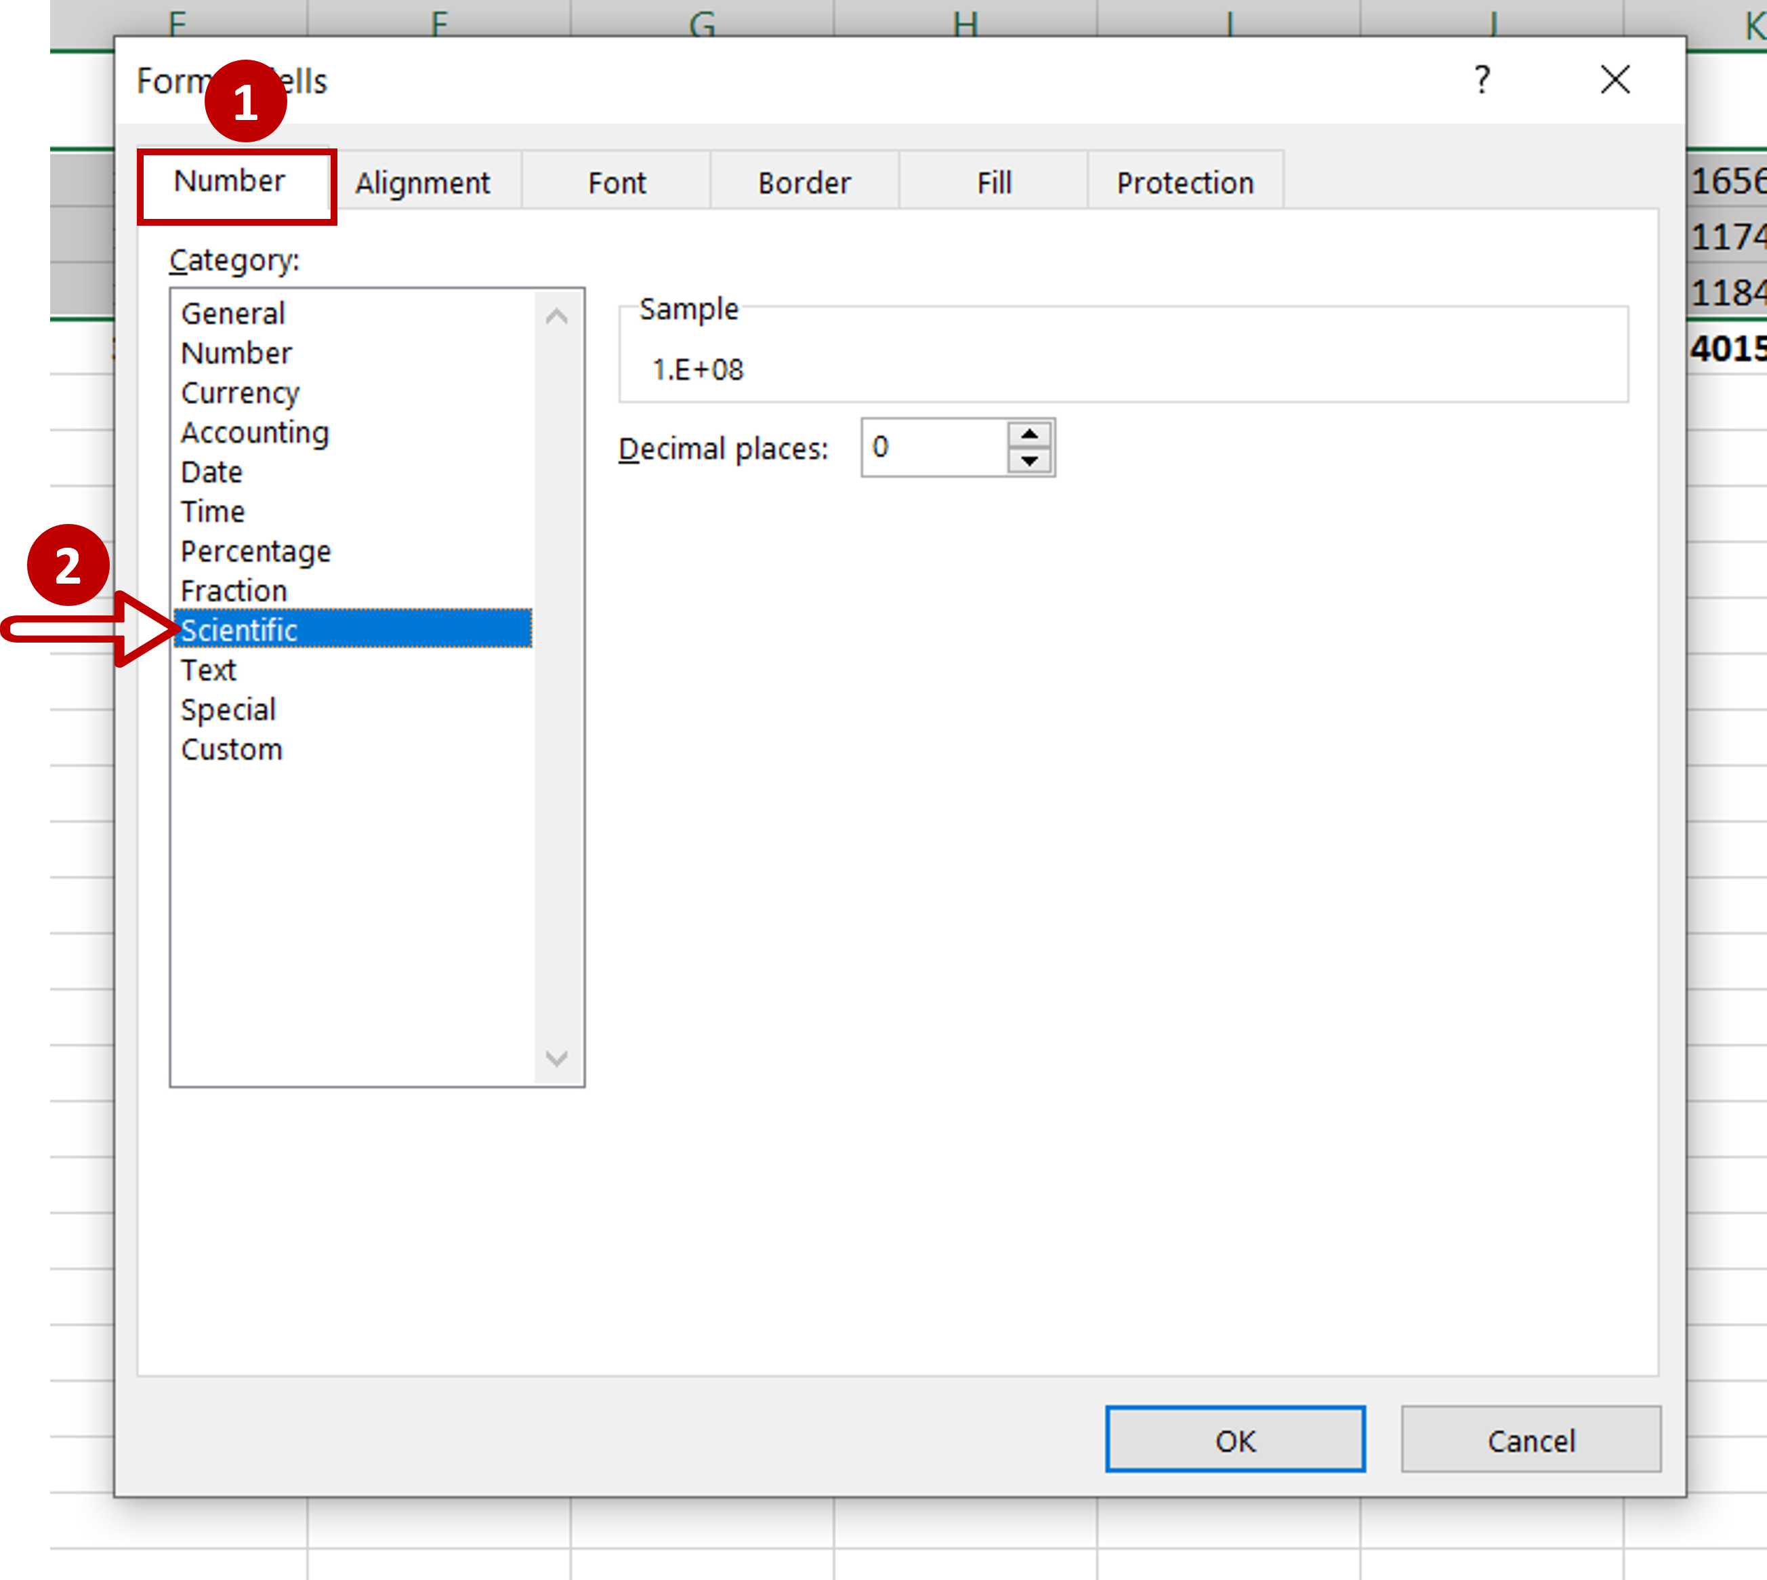This screenshot has height=1580, width=1767.
Task: Click the OK button
Action: pyautogui.click(x=1234, y=1441)
